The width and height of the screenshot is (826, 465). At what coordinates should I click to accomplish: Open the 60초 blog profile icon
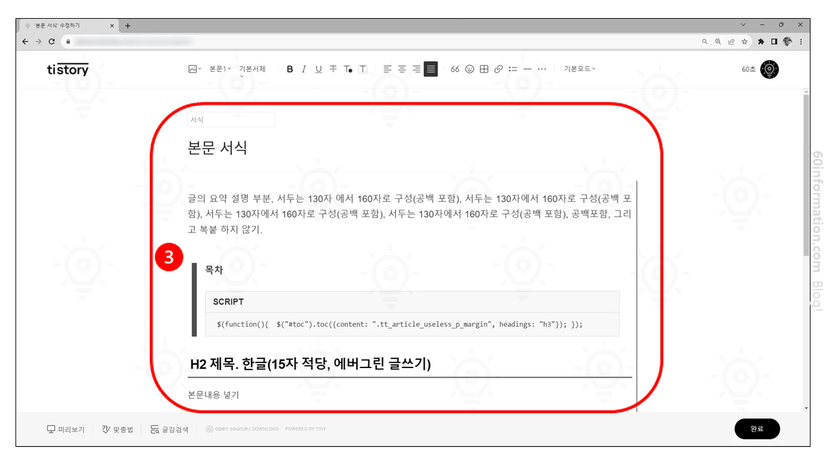point(769,69)
